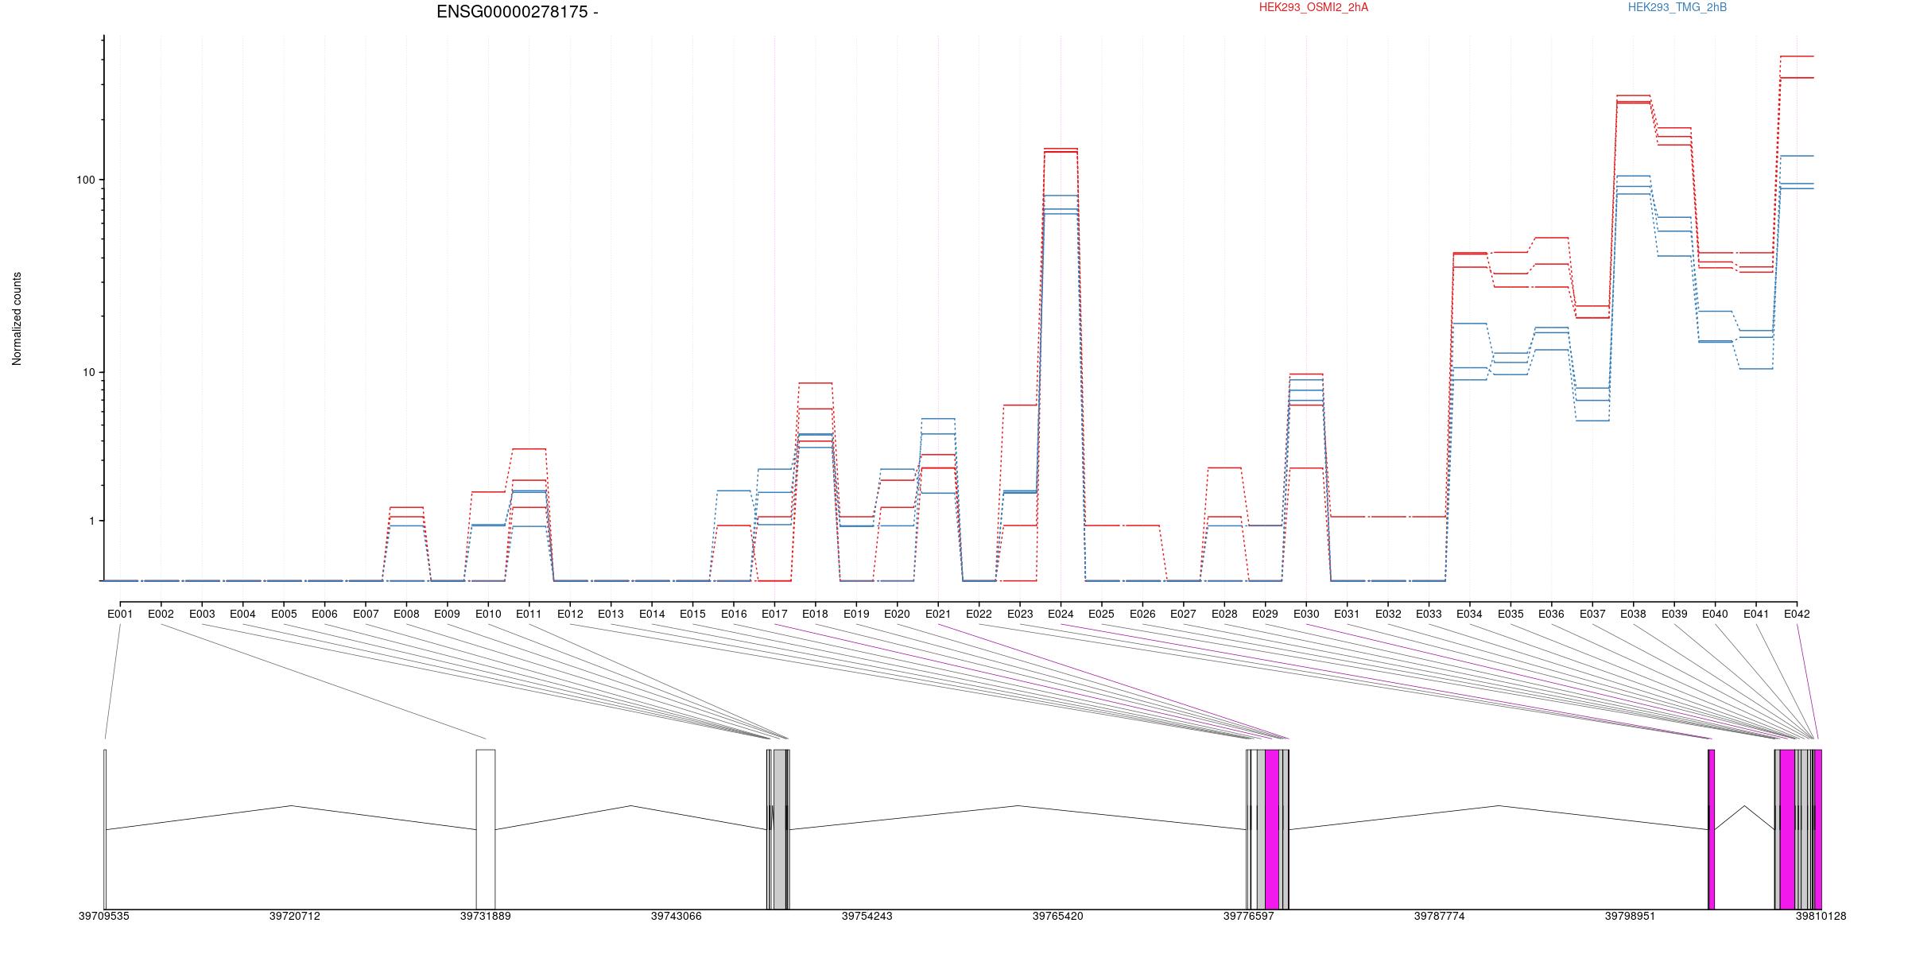Select exon bin label E017
This screenshot has width=1908, height=954.
[774, 614]
